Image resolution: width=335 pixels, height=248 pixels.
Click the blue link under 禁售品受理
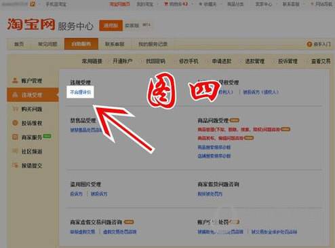[86, 130]
